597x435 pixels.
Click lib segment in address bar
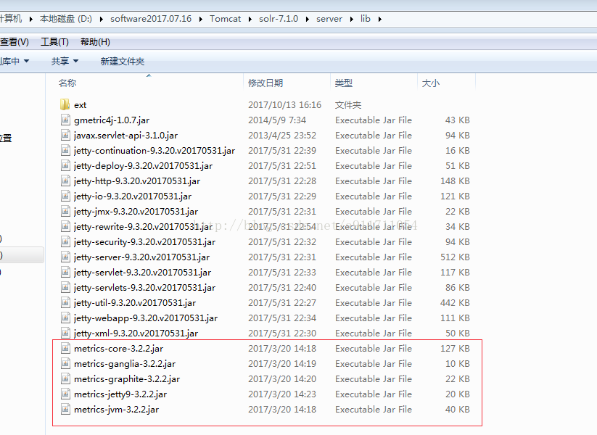365,19
